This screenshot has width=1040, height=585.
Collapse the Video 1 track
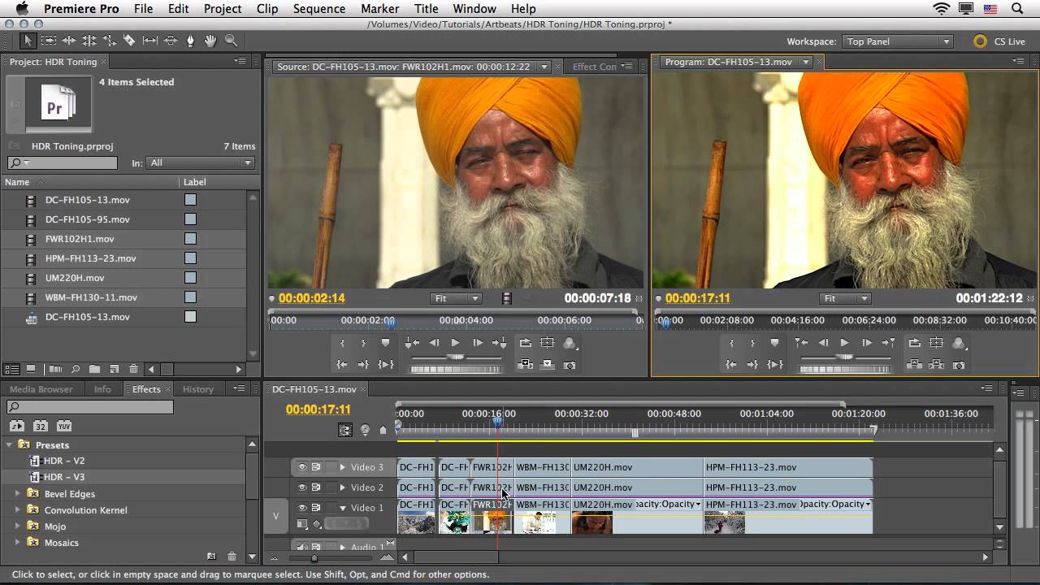point(342,508)
